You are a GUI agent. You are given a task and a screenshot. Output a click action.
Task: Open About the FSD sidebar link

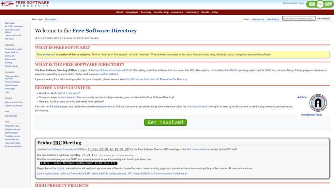[x=11, y=53]
